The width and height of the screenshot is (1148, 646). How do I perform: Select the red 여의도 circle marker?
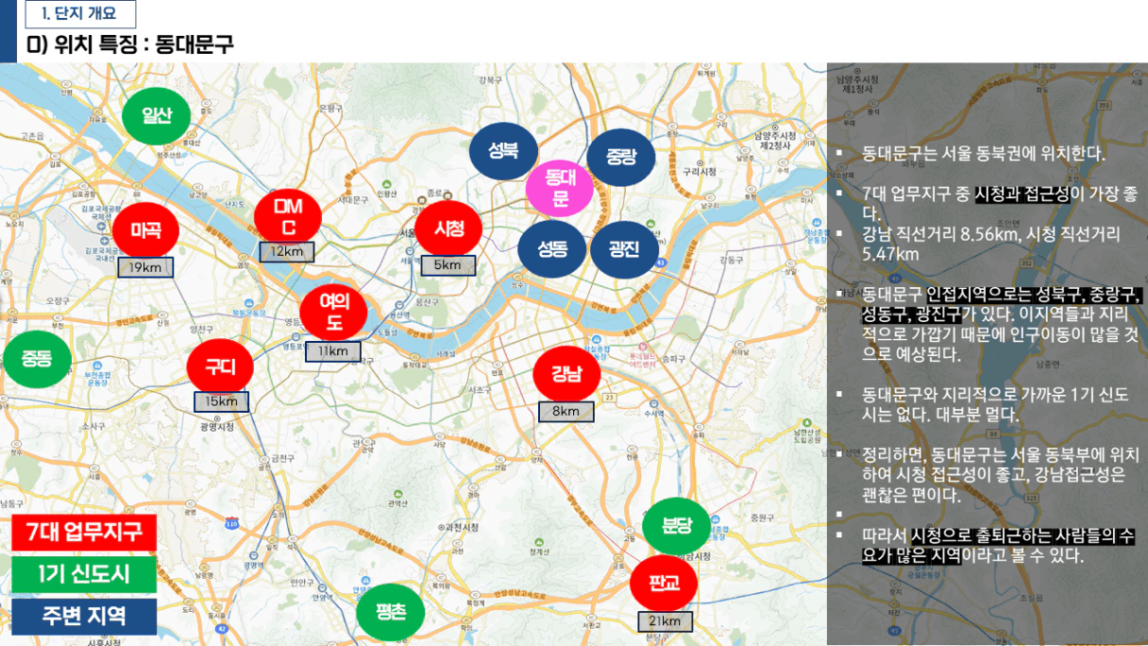(333, 313)
